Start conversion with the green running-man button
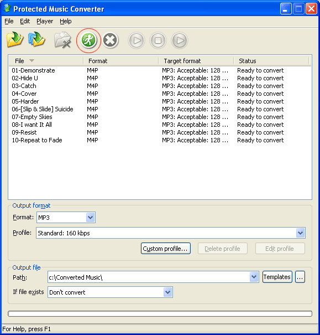Image resolution: width=320 pixels, height=335 pixels. 88,40
